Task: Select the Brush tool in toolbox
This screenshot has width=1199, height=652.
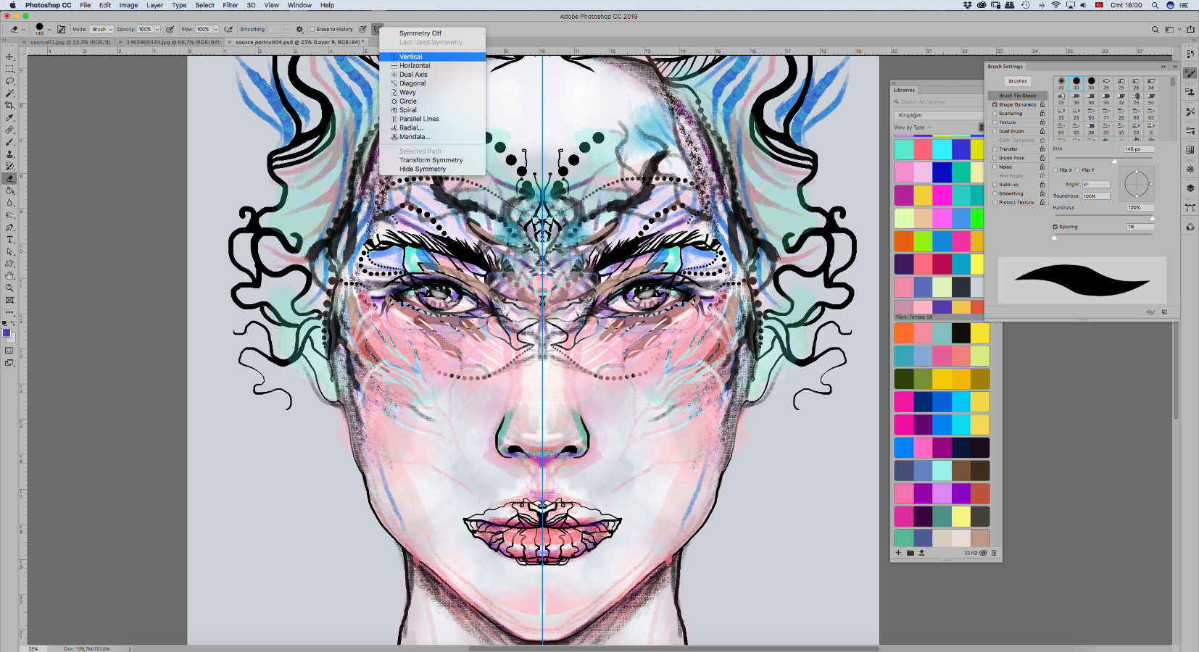Action: pos(9,142)
